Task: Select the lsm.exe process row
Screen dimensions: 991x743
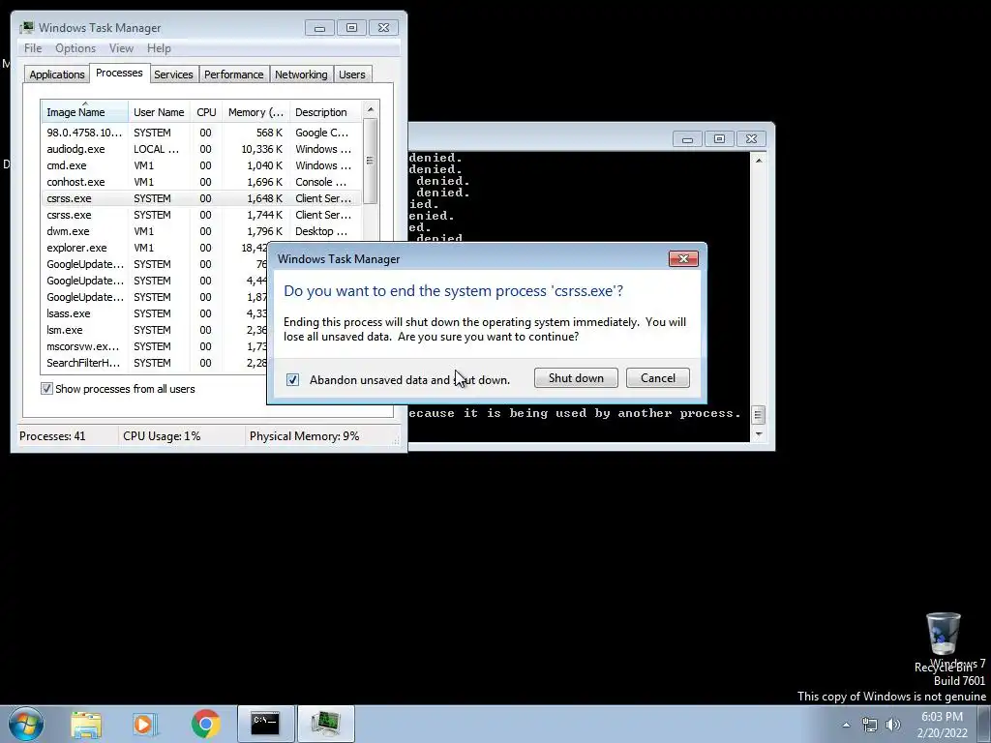Action: pyautogui.click(x=154, y=330)
